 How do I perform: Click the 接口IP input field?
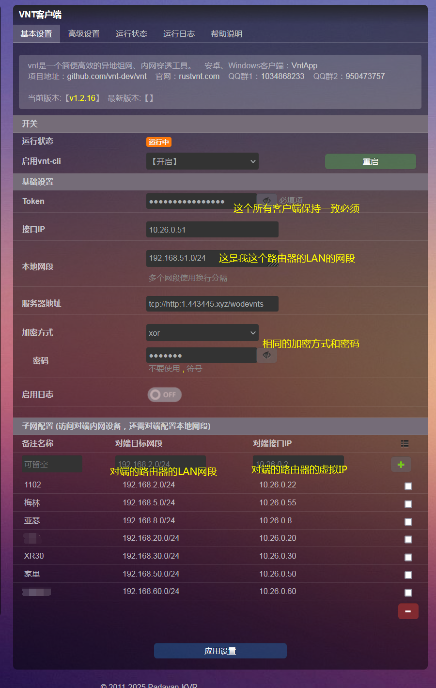[x=212, y=230]
